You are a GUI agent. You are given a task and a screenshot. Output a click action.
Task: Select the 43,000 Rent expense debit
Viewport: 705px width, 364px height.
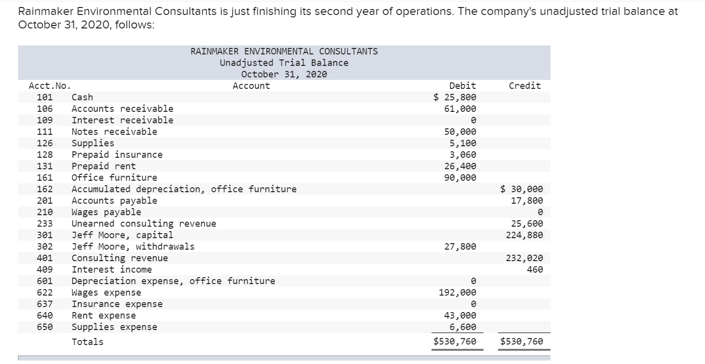460,315
